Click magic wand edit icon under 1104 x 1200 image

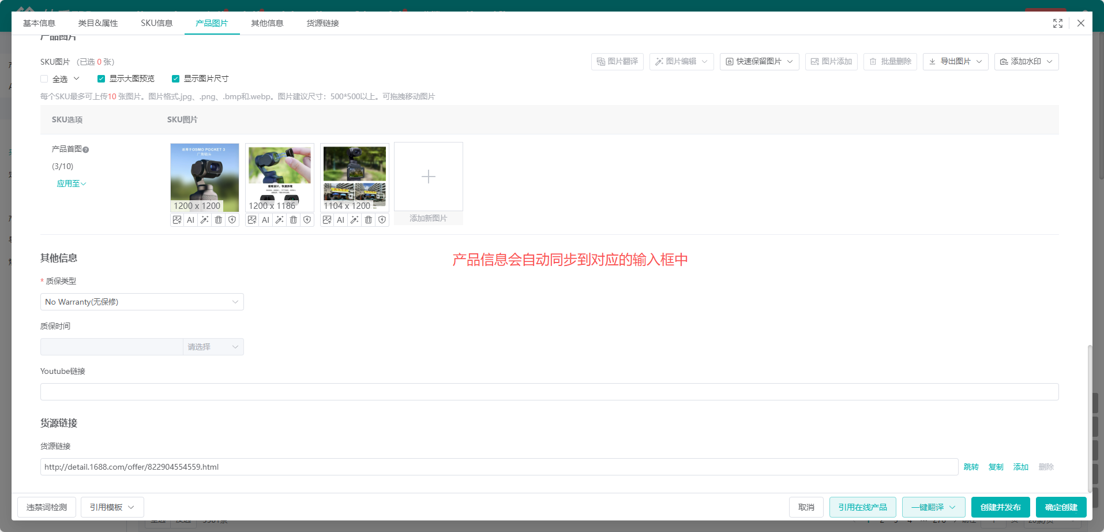click(x=355, y=220)
